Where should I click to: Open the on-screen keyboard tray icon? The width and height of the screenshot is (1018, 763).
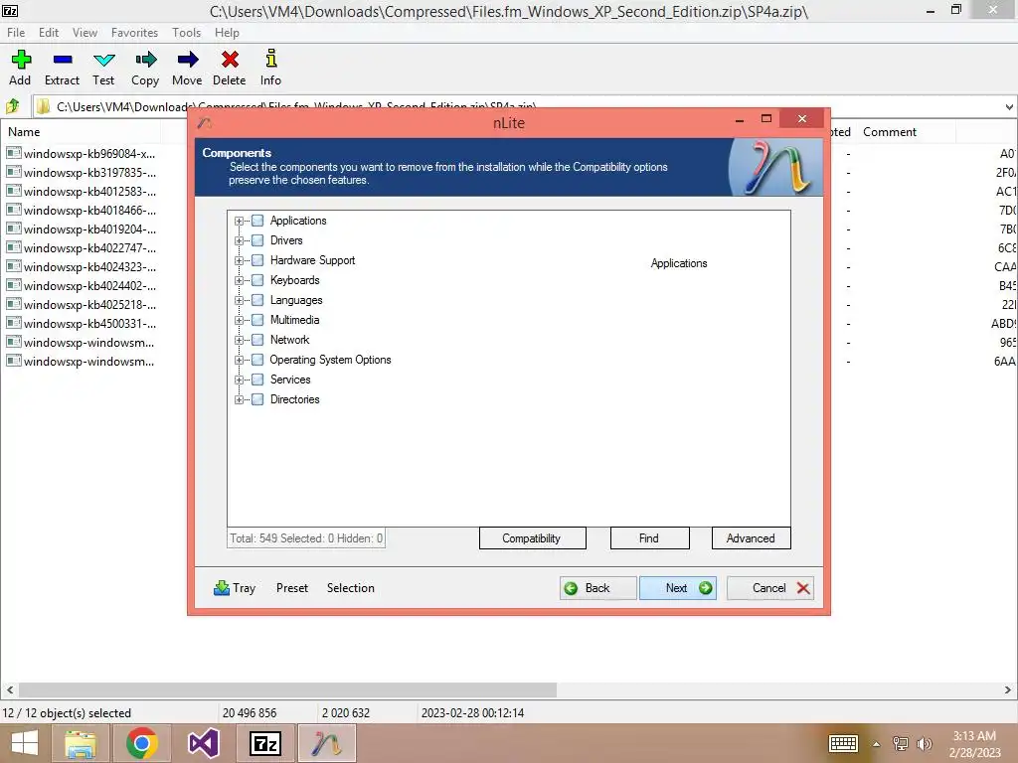tap(843, 743)
